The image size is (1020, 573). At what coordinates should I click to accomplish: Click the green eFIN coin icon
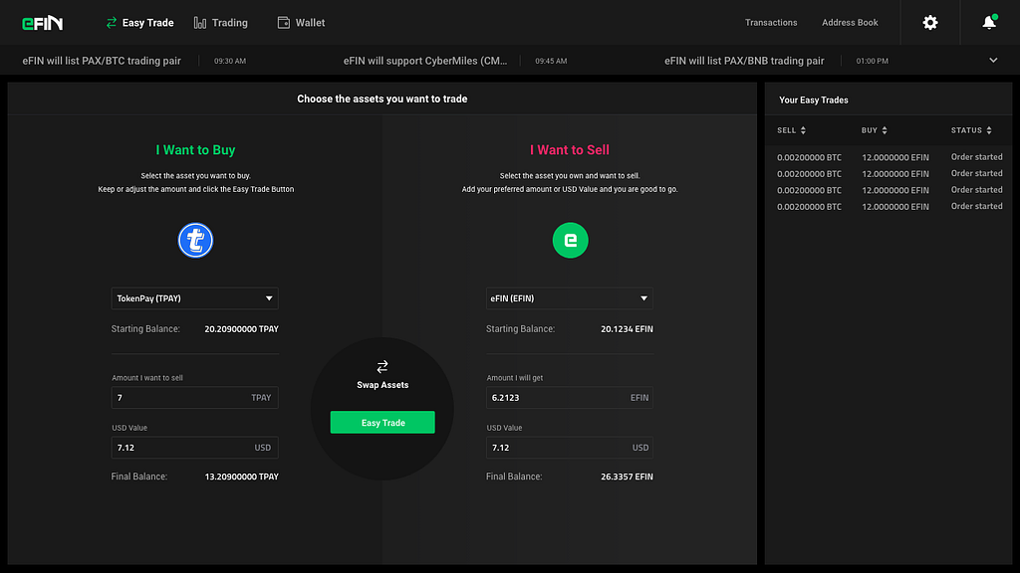pyautogui.click(x=570, y=241)
